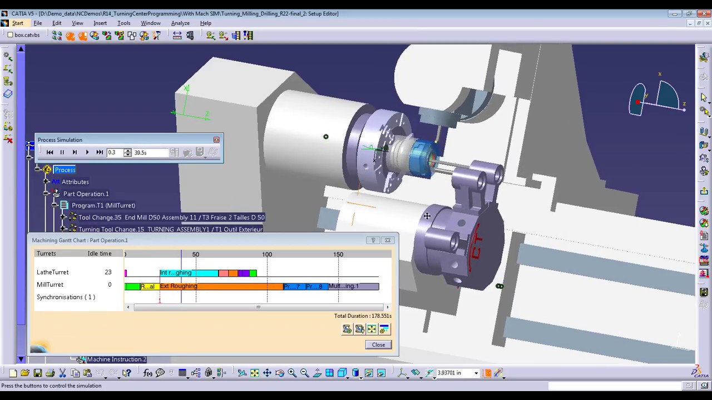Adjust simulation speed with the spinner arrows
Screen dimensions: 712x400
pyautogui.click(x=128, y=152)
